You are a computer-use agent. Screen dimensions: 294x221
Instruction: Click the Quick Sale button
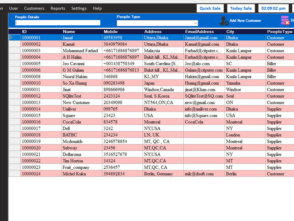point(210,8)
